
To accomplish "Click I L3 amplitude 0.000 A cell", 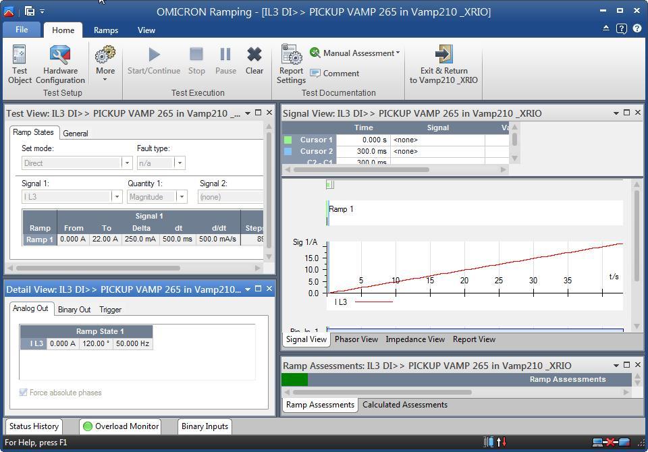I will point(62,343).
